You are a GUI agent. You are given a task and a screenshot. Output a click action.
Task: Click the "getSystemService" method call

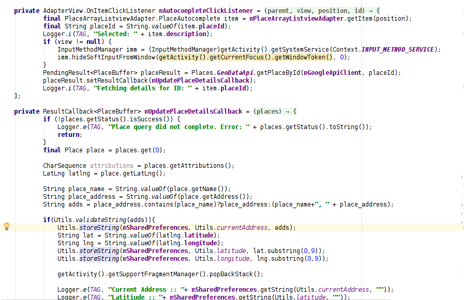(300, 49)
